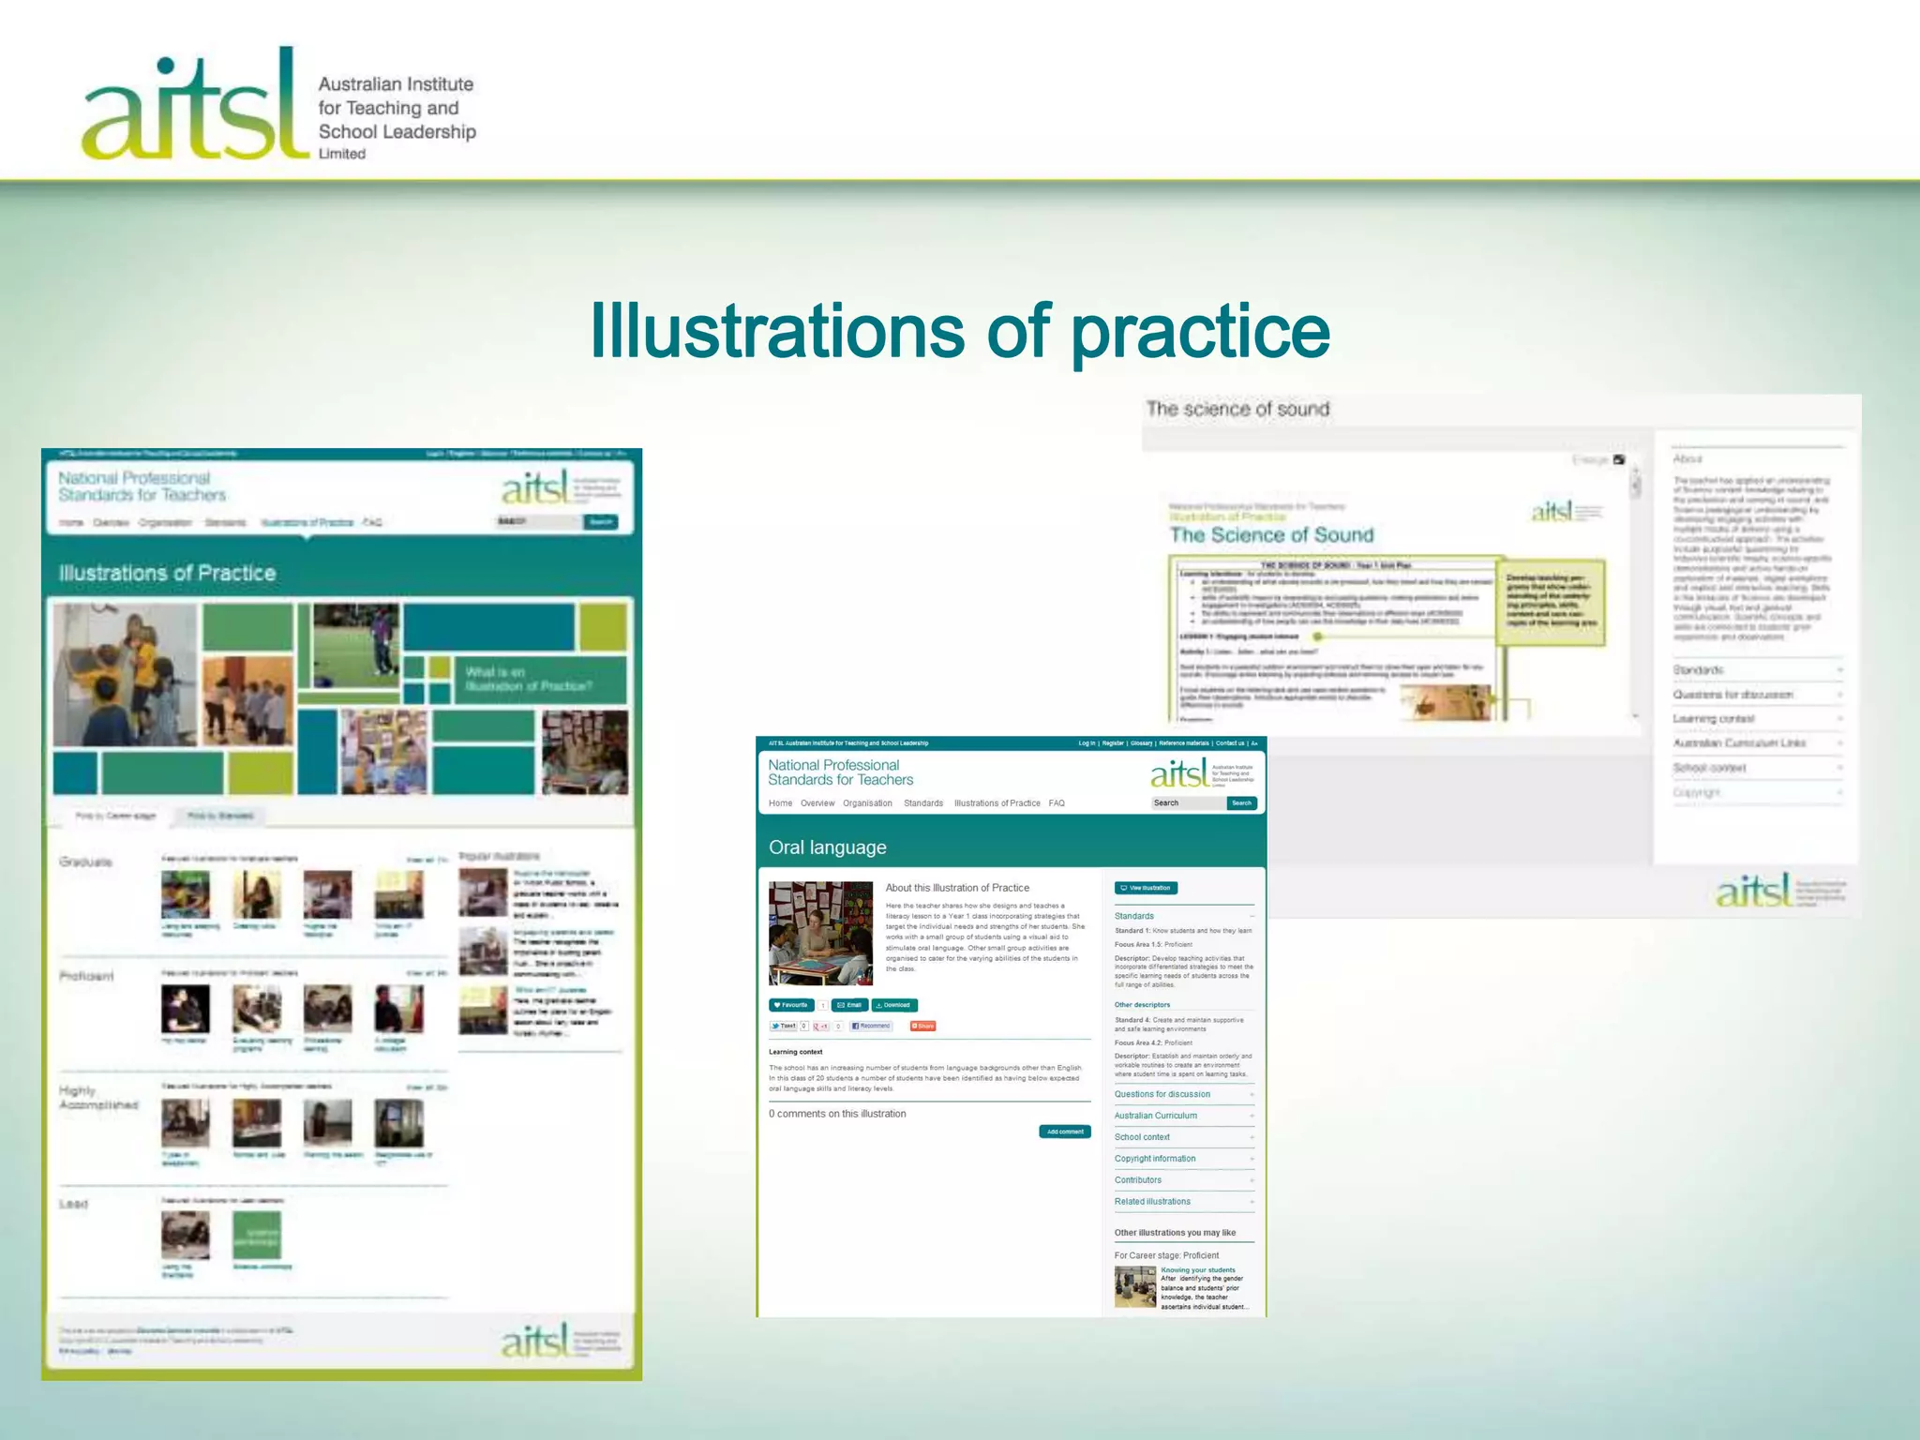Click Search button on Oral language page

1241,803
